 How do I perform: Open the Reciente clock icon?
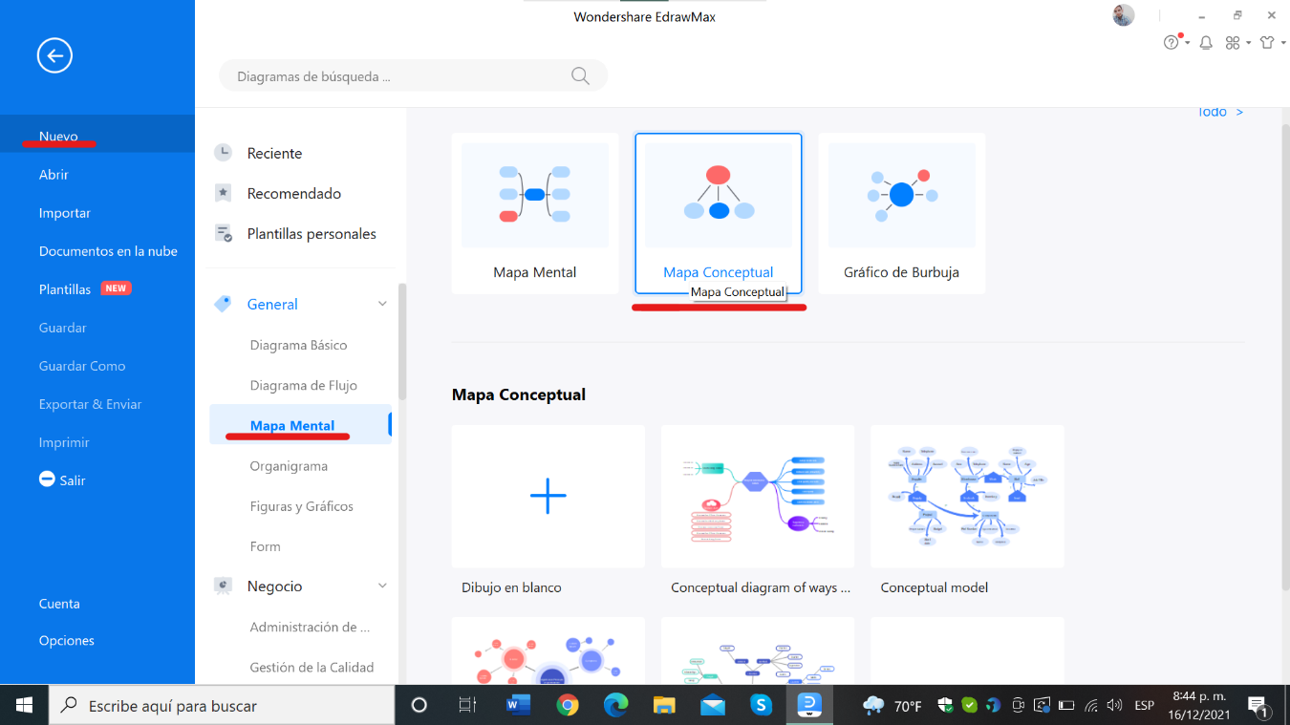coord(223,153)
